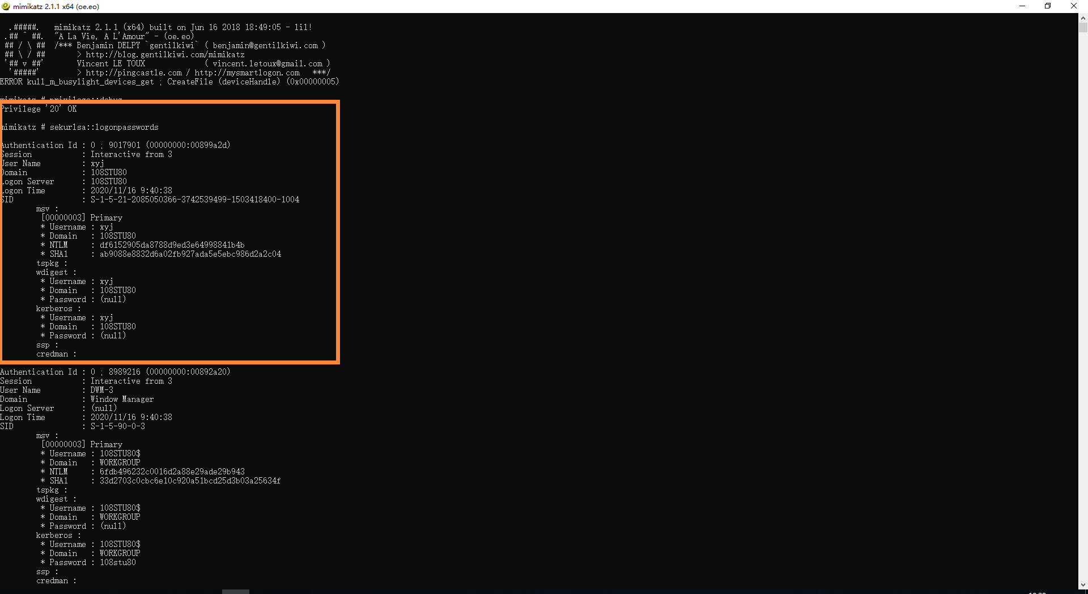Click the window title 'mimikatz 2.1.1 x64 (oe.eo)'
The width and height of the screenshot is (1088, 594).
pyautogui.click(x=56, y=7)
